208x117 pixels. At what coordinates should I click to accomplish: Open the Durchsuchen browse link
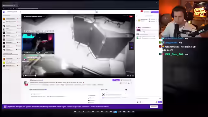[12, 12]
